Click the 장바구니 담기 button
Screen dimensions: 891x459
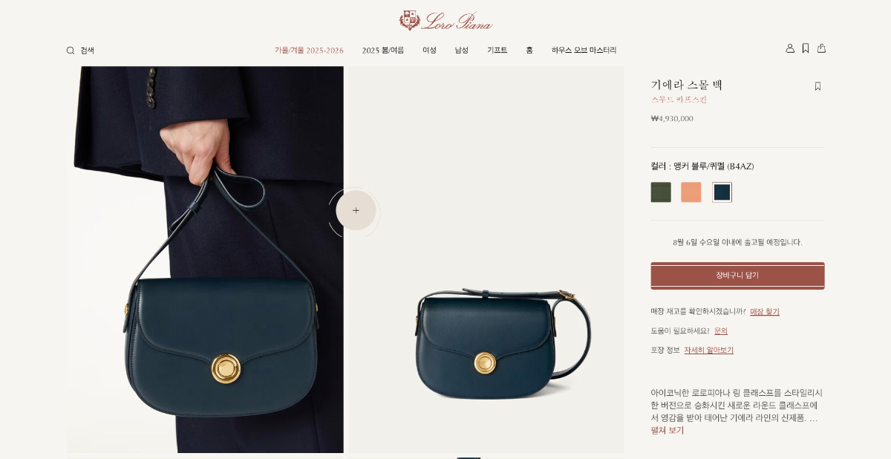click(x=737, y=276)
